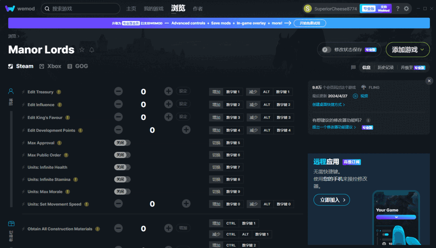Image resolution: width=436 pixels, height=248 pixels.
Task: Favorite Manor Lords using the star icon
Action: click(82, 50)
